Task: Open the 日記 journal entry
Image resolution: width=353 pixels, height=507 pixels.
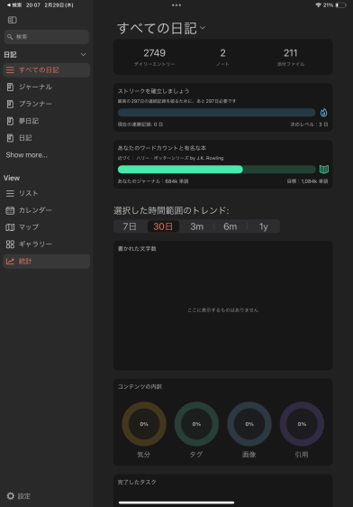Action: (19, 138)
